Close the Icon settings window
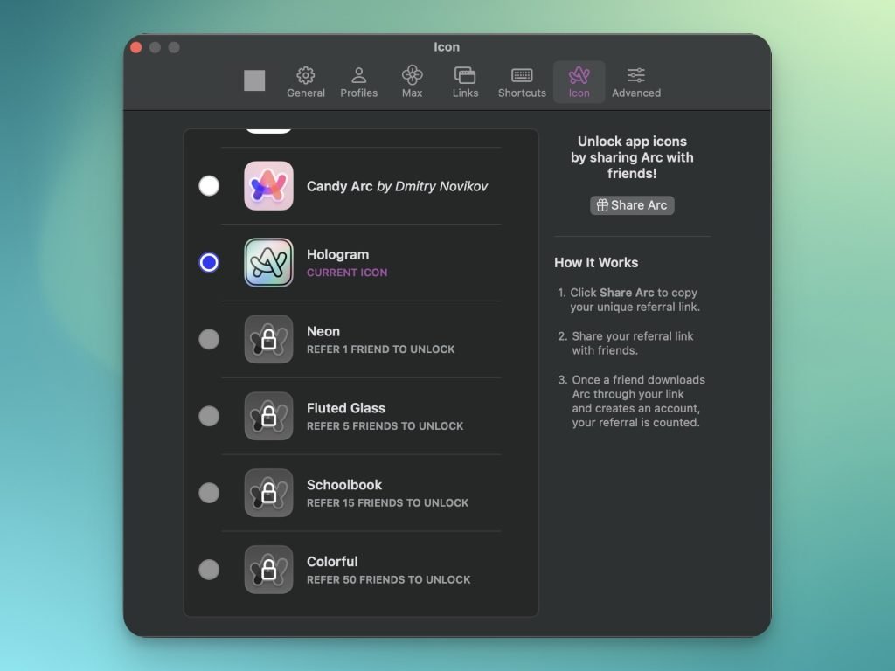 136,47
